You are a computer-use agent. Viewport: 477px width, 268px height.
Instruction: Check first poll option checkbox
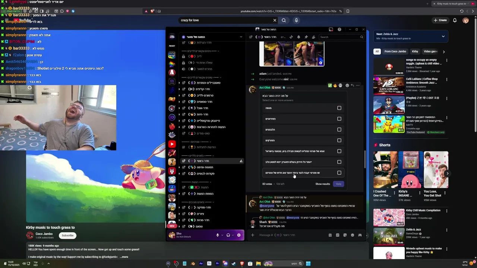(x=339, y=108)
